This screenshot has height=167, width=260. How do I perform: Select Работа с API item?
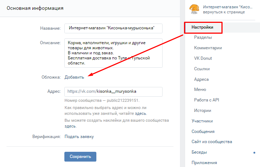(207, 100)
